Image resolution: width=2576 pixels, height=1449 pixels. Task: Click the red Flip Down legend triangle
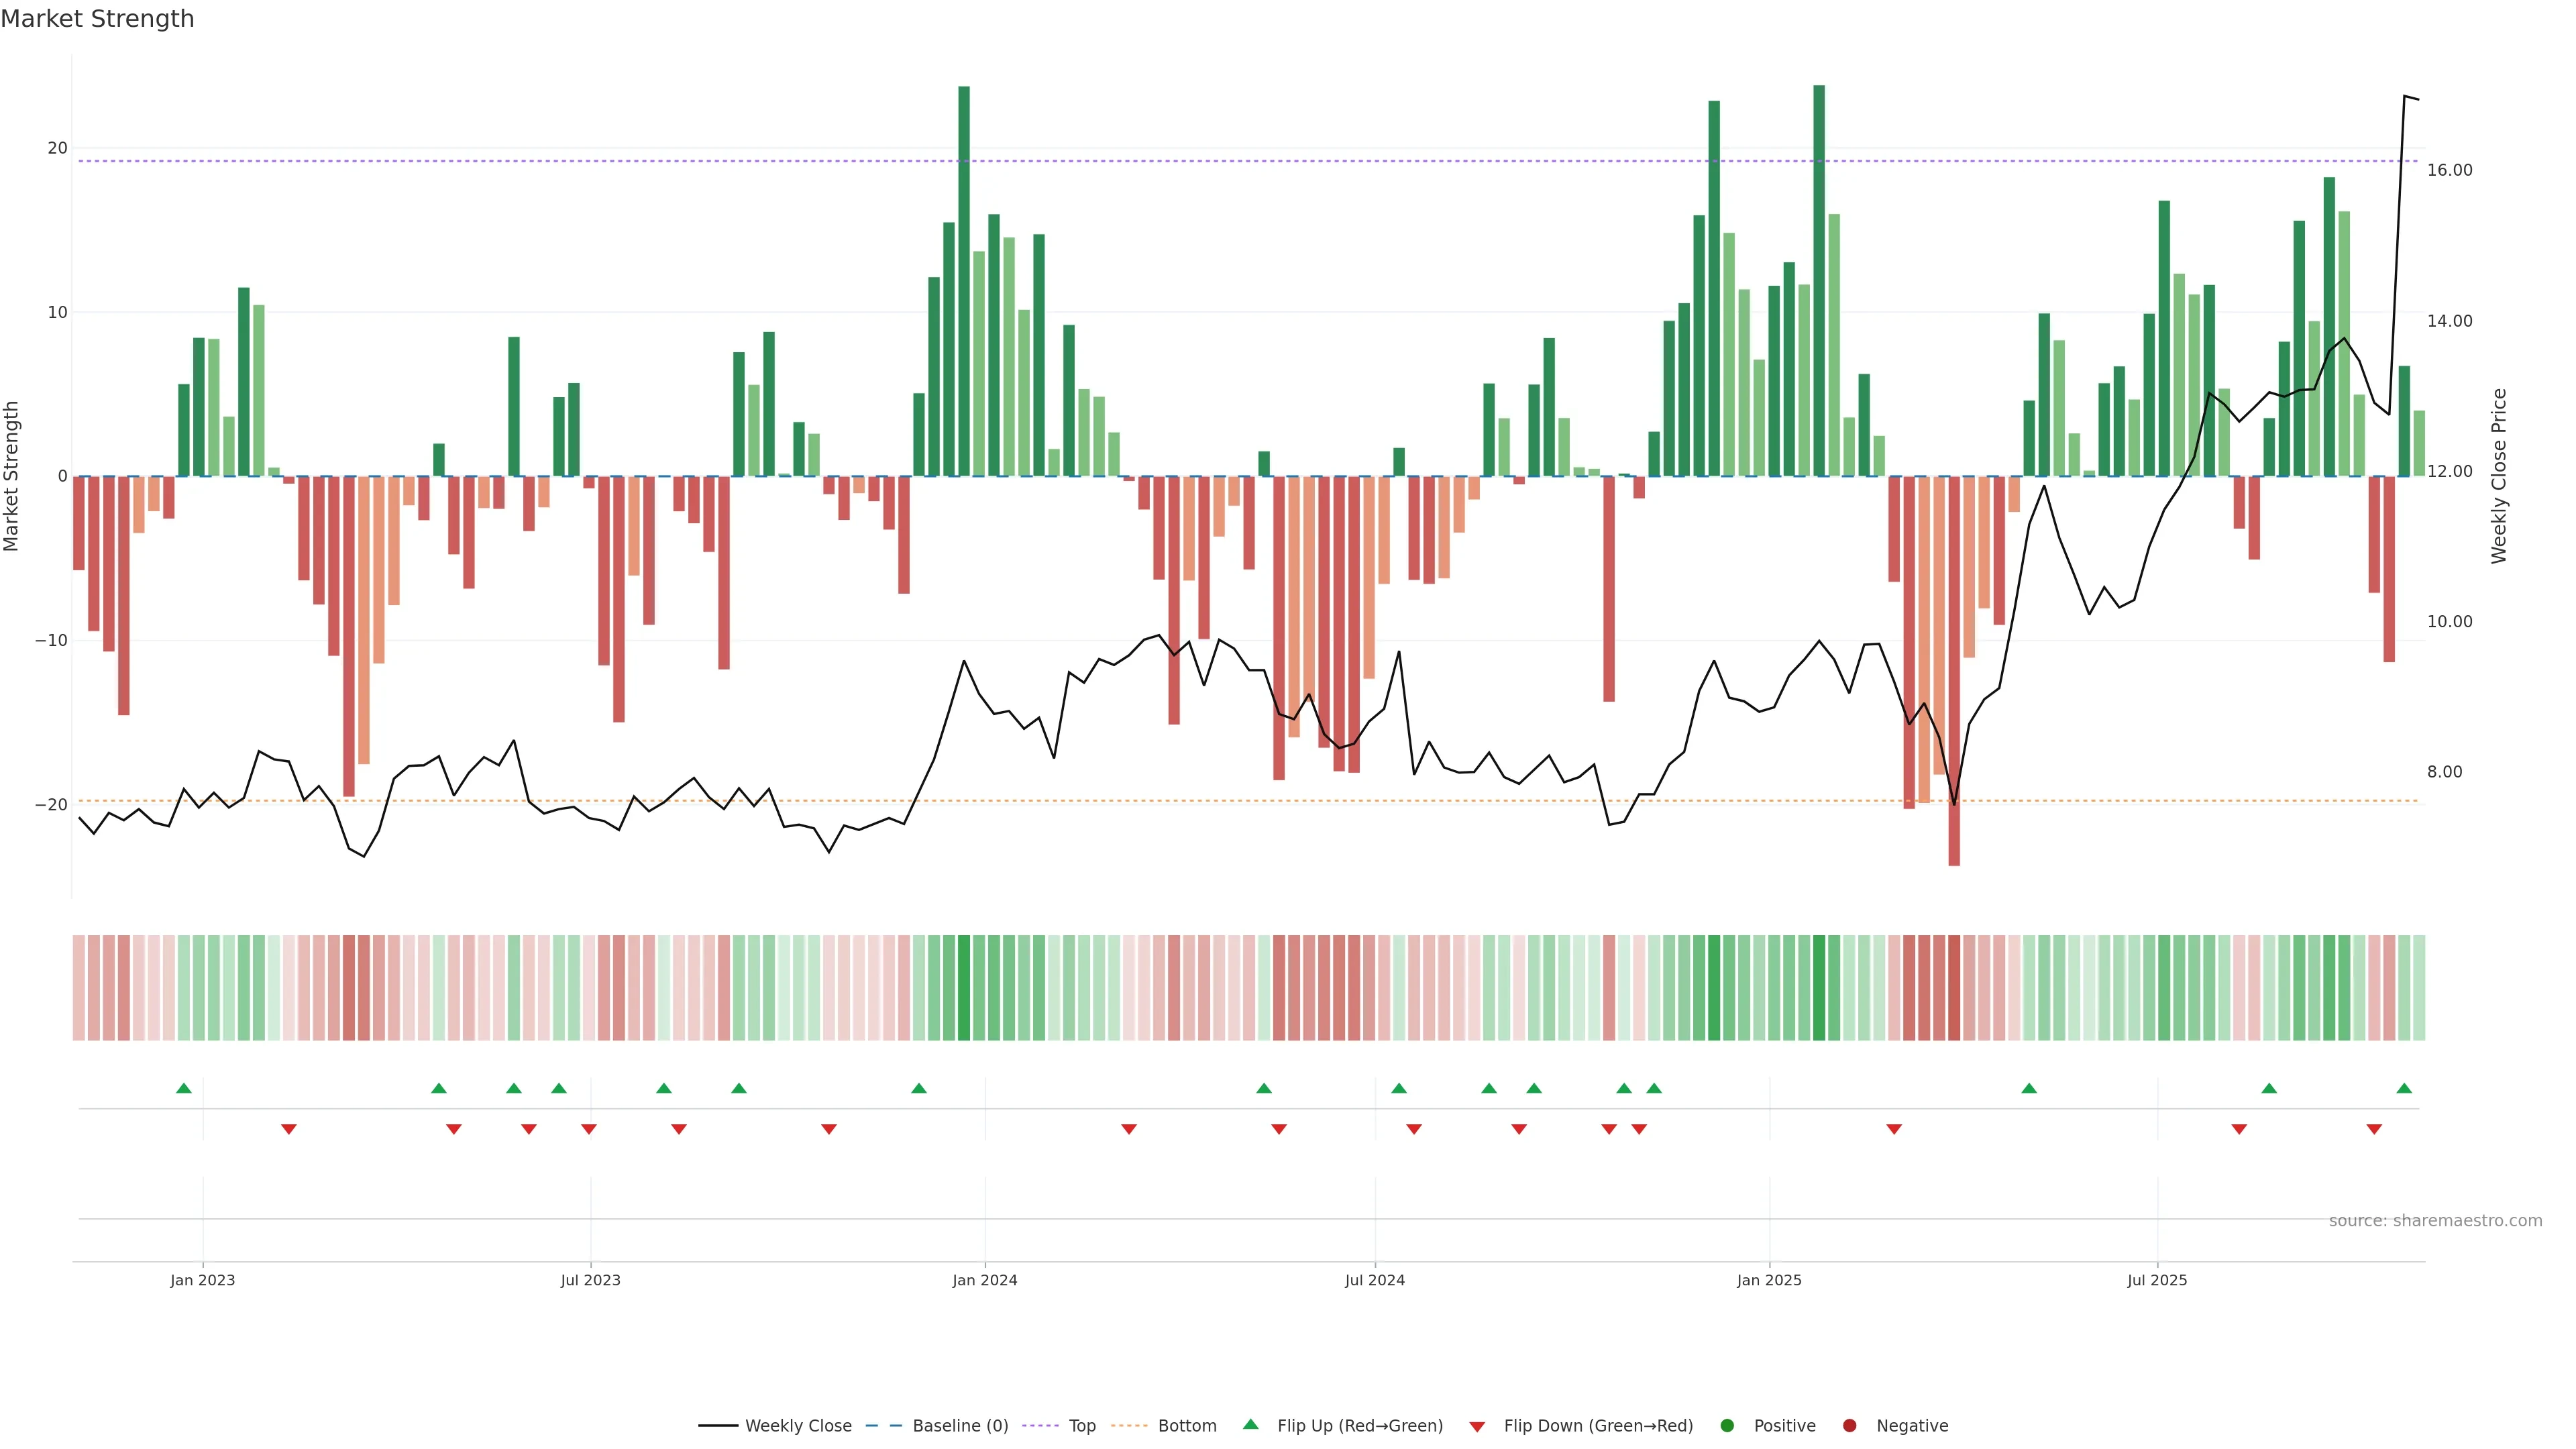point(1477,1426)
